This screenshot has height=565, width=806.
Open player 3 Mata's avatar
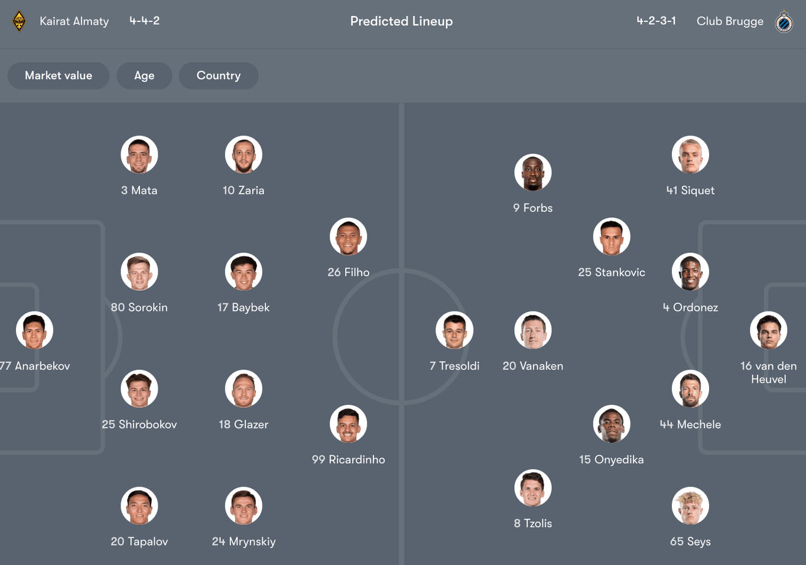(139, 155)
